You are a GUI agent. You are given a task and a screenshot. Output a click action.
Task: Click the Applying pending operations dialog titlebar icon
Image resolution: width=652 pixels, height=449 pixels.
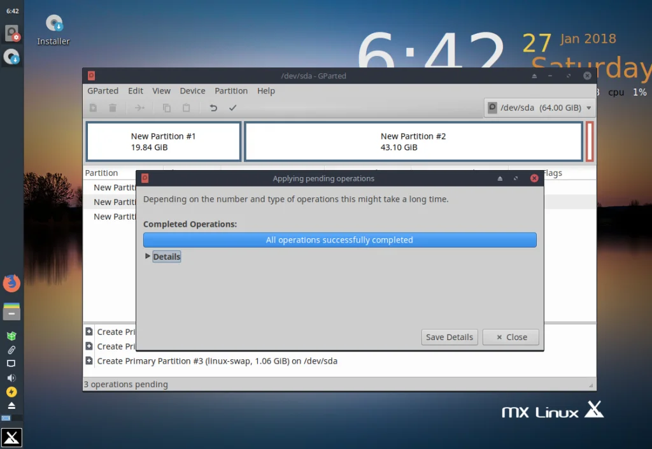pos(145,178)
